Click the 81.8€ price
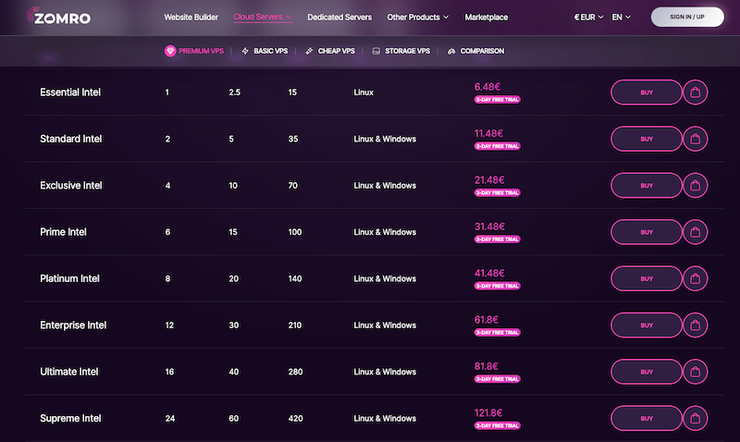Image resolution: width=740 pixels, height=442 pixels. (x=487, y=366)
